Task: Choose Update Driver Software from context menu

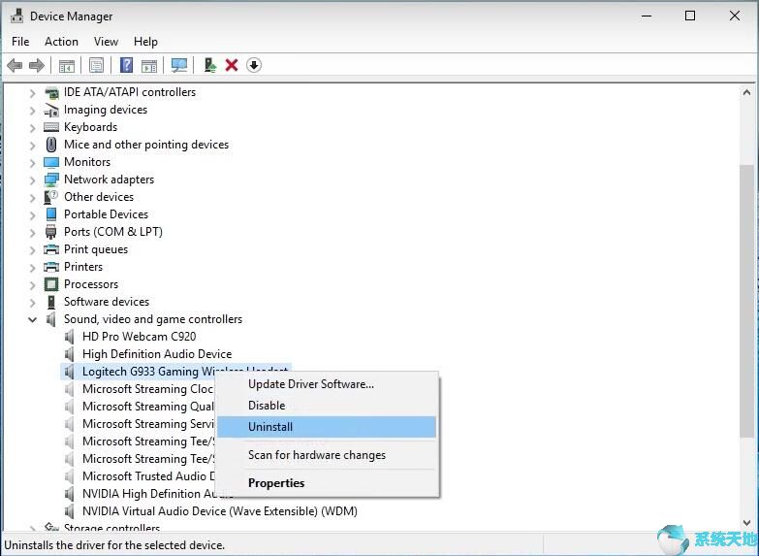Action: pyautogui.click(x=327, y=384)
